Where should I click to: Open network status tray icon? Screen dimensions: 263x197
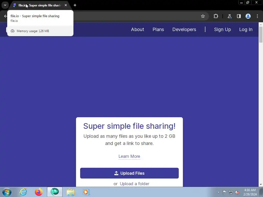pos(231,192)
